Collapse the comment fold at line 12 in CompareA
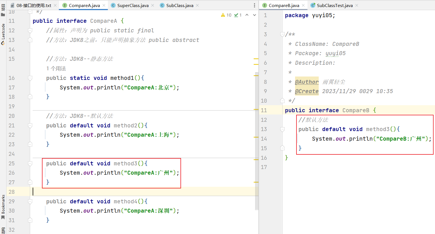This screenshot has width=435, height=234. click(30, 30)
